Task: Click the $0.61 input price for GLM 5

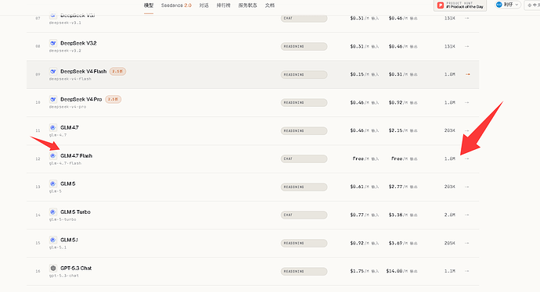Action: pos(357,187)
